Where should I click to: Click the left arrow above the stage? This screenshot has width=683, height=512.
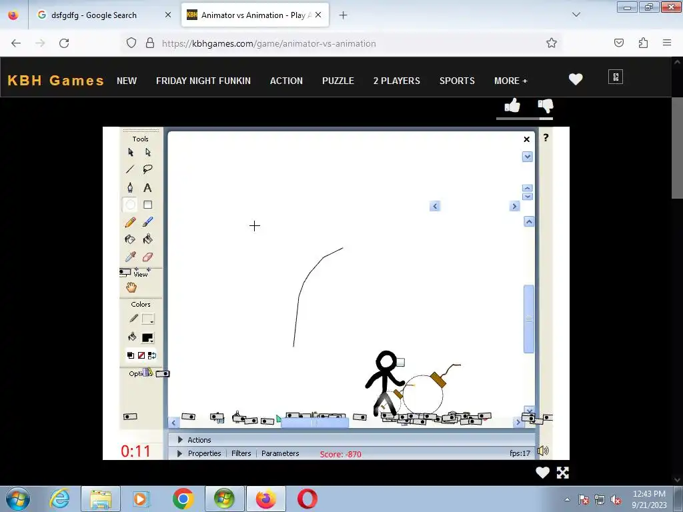click(x=435, y=206)
